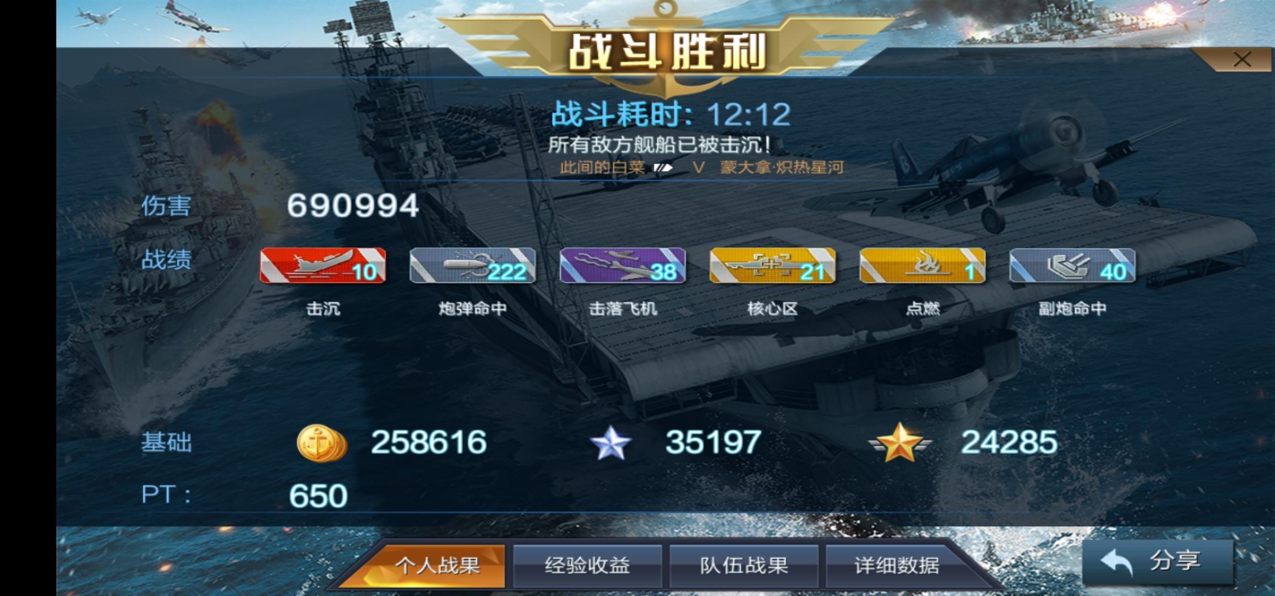Viewport: 1275px width, 596px height.
Task: Click the PT value 650
Action: [318, 496]
